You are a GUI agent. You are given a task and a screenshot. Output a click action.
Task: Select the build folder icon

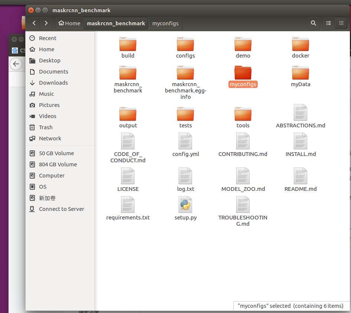128,44
